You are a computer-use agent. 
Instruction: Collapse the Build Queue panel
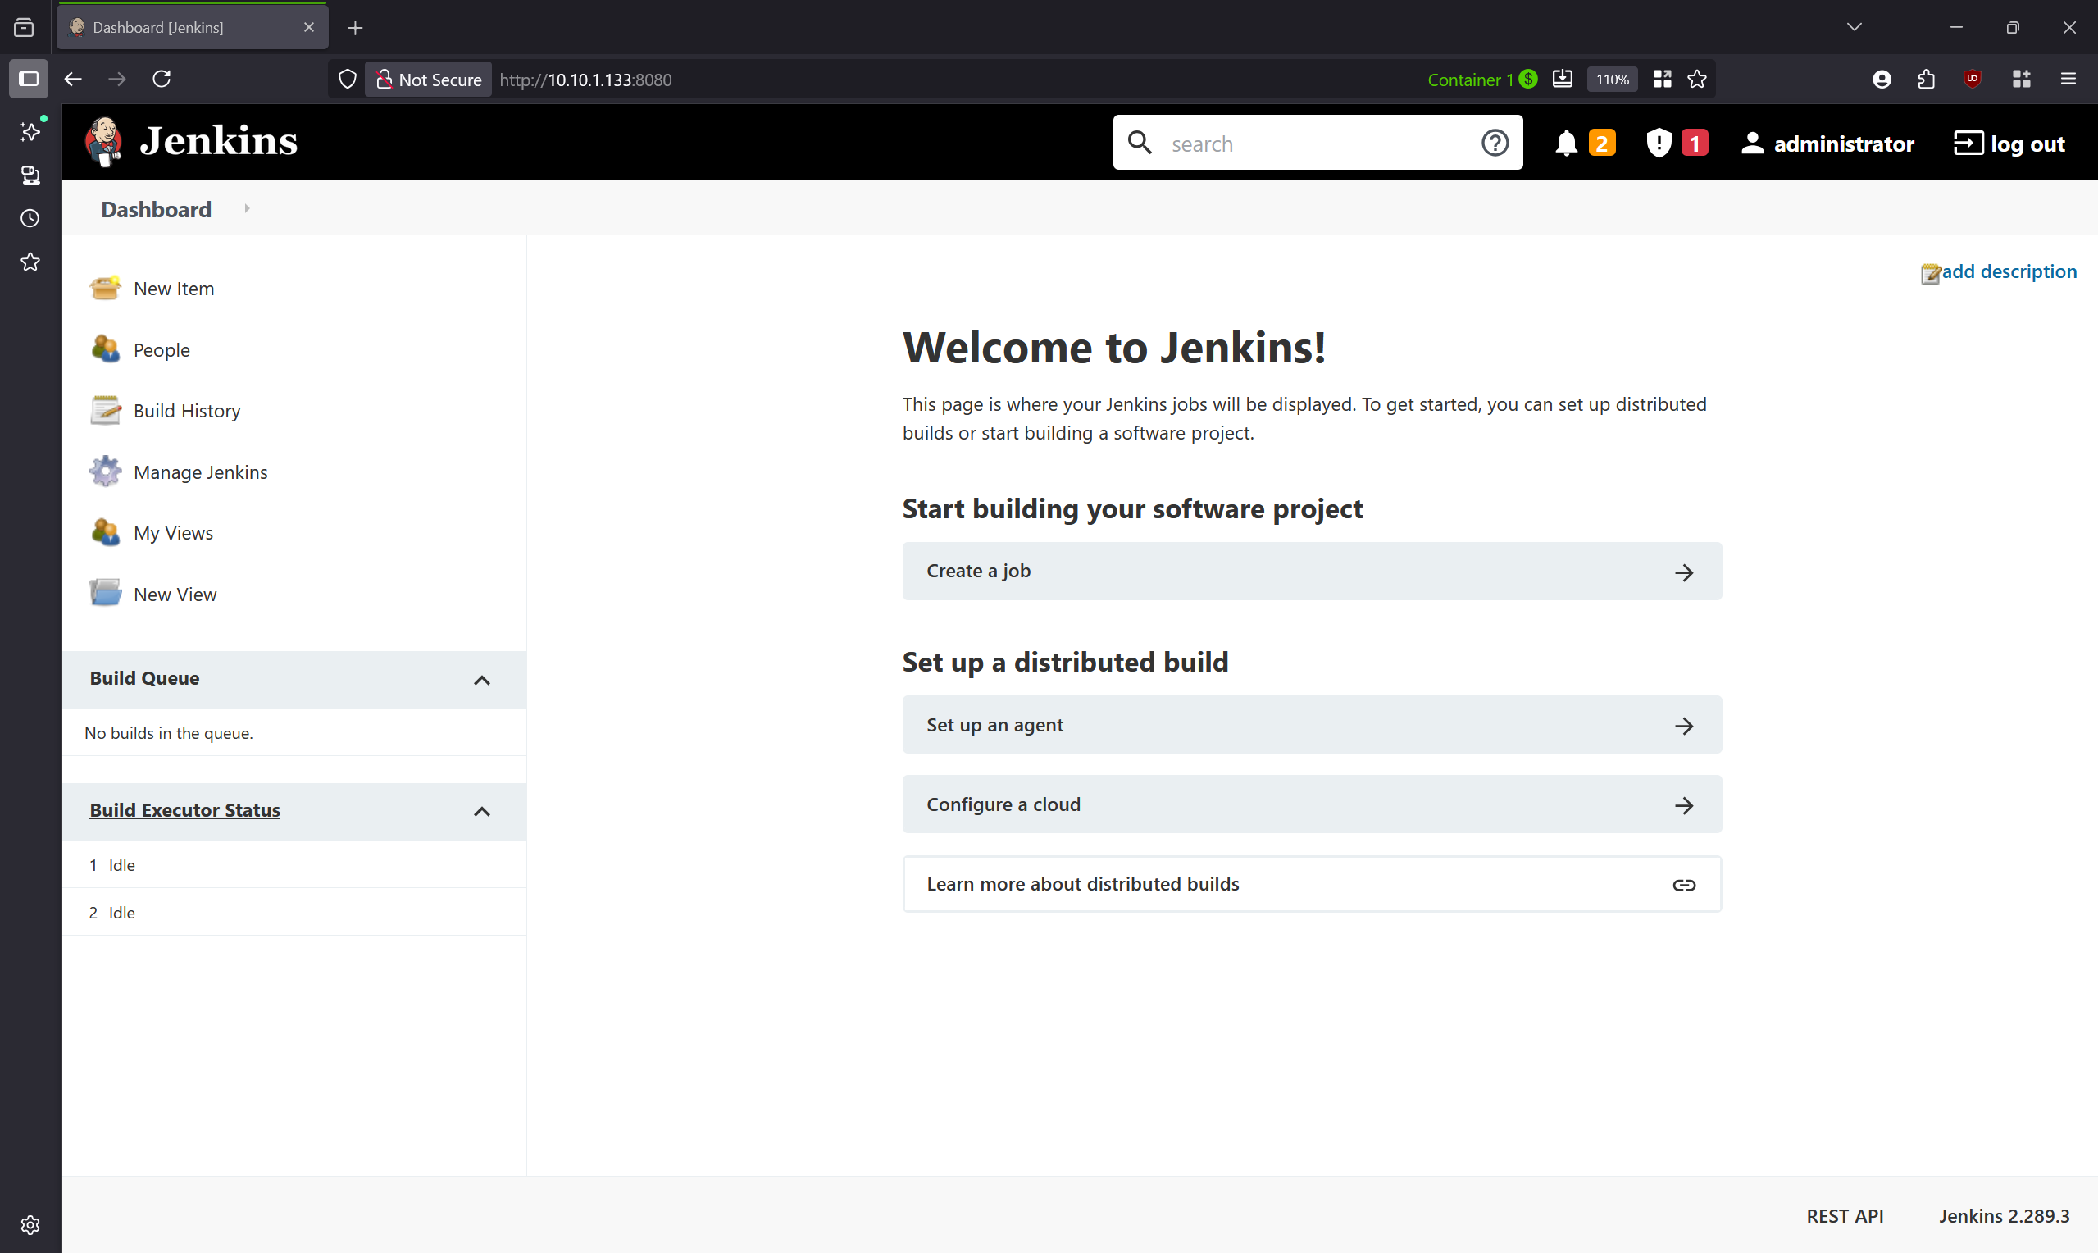point(482,680)
